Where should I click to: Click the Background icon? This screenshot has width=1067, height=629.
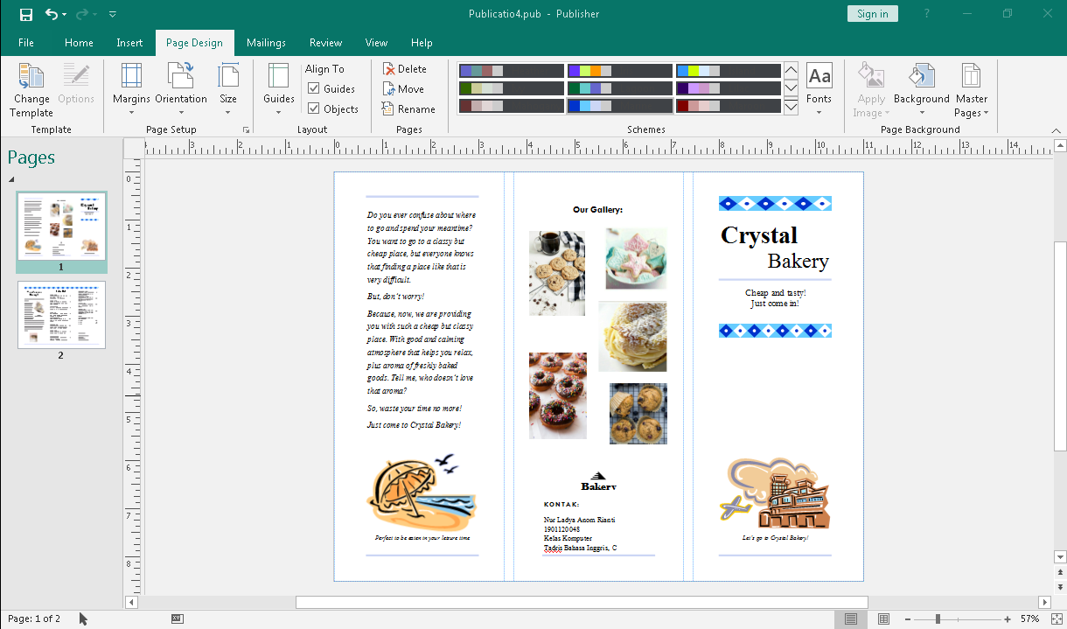point(921,83)
